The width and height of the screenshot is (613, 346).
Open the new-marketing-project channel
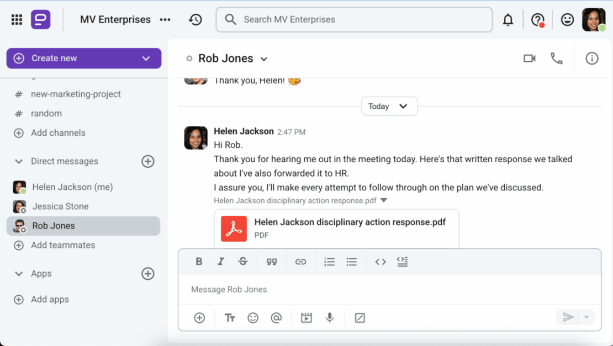[76, 94]
